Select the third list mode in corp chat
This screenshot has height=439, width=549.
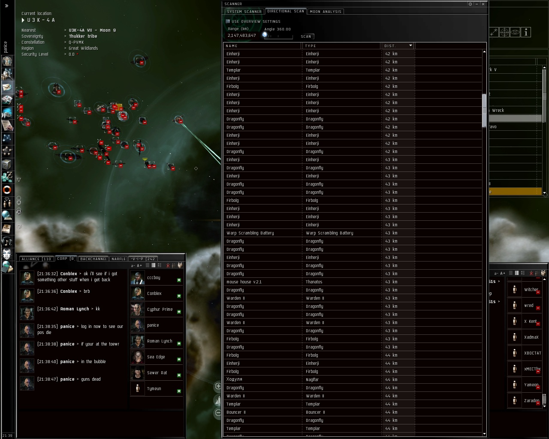[159, 266]
